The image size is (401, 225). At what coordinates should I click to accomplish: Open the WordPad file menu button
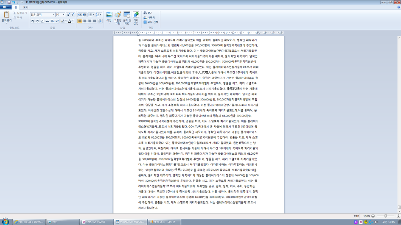(x=6, y=7)
